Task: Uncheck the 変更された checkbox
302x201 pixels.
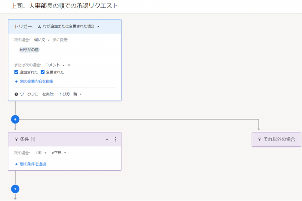Action: click(x=43, y=72)
